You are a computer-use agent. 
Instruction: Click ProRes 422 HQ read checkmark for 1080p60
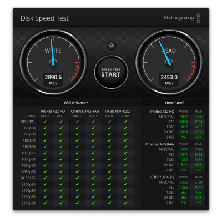[61, 171]
